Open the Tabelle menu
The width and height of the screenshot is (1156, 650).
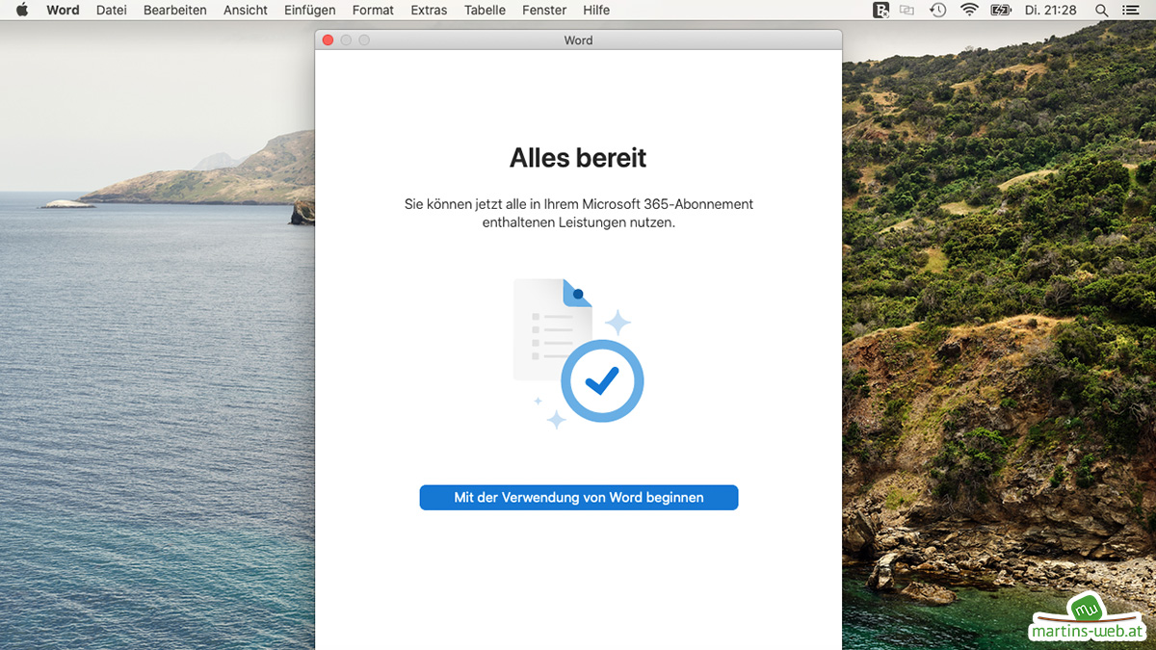(485, 10)
